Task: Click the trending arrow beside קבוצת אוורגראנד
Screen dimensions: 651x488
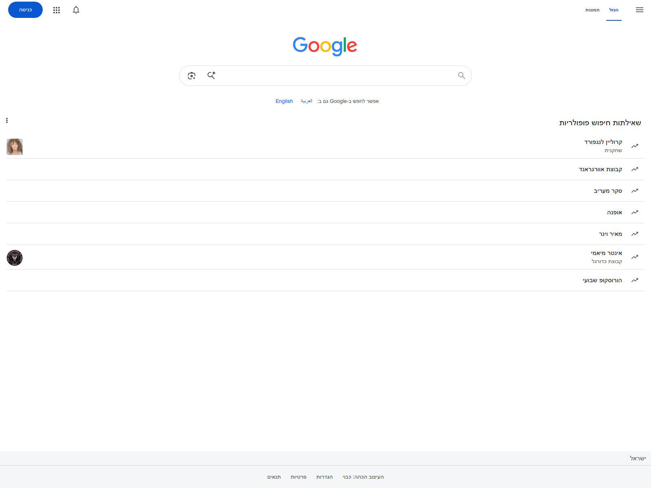Action: [x=635, y=169]
